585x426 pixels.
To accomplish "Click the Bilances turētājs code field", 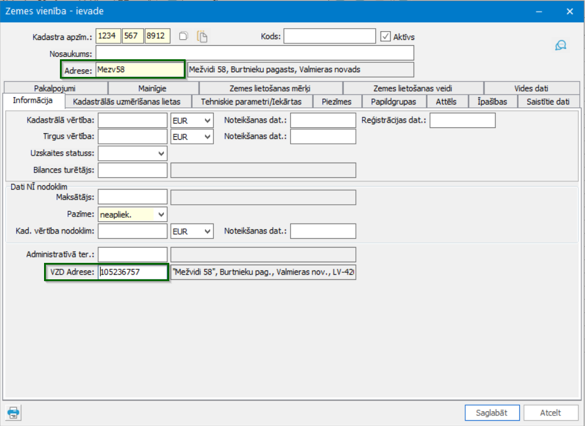I will pos(132,170).
